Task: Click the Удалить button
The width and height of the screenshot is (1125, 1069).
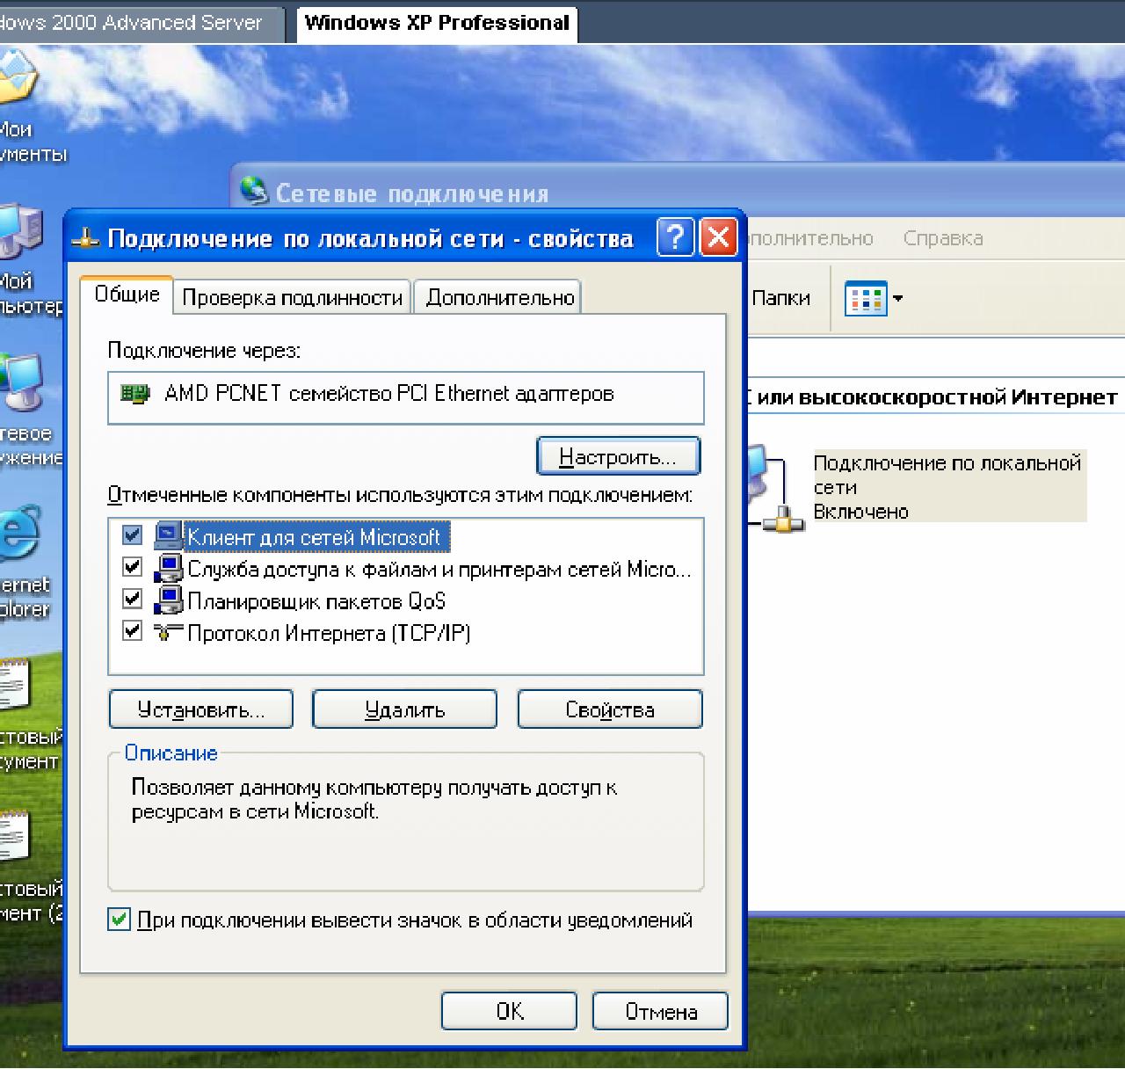Action: pyautogui.click(x=404, y=709)
